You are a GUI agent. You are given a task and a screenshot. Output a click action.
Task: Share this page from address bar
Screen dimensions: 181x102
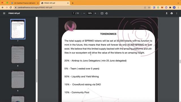(145, 8)
